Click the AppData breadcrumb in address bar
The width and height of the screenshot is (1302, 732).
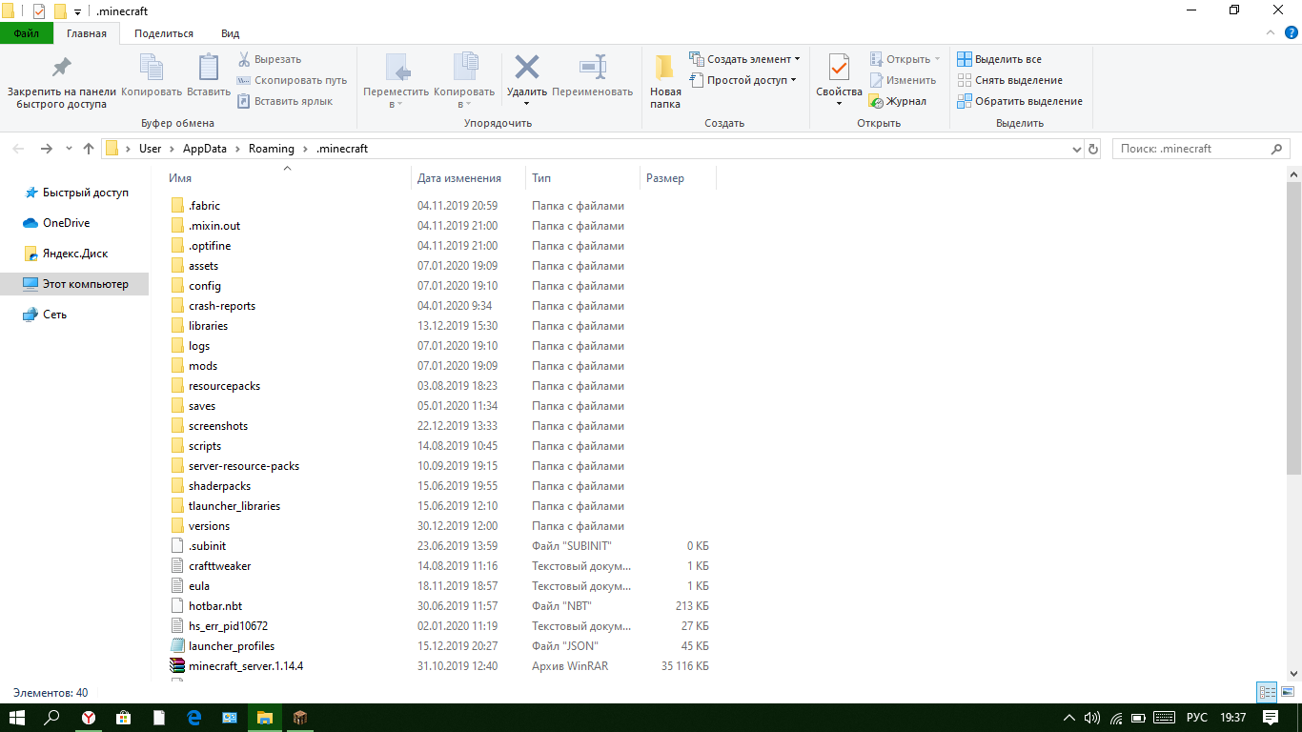click(205, 149)
